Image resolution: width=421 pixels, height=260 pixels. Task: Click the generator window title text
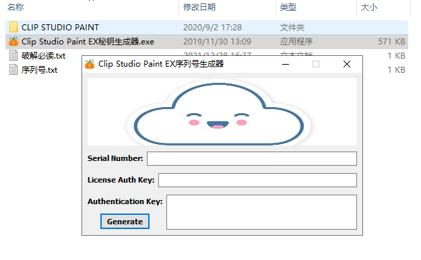pyautogui.click(x=161, y=64)
